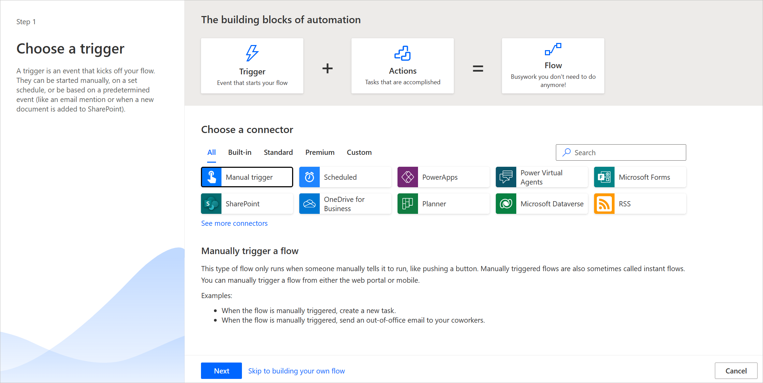The height and width of the screenshot is (383, 763).
Task: Click Skip to building your own flow
Action: pos(297,370)
